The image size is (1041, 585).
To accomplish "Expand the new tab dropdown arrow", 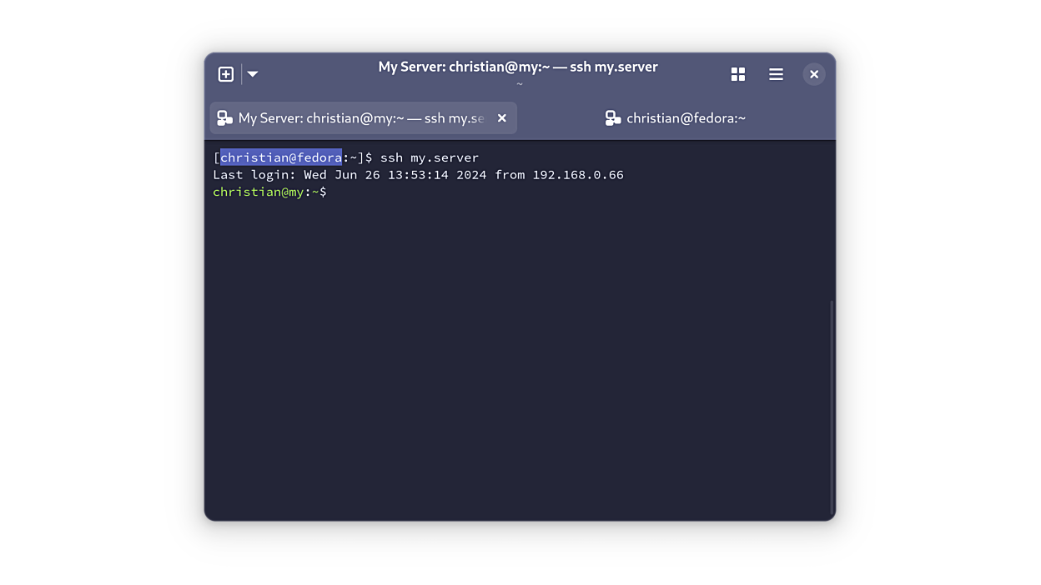I will [253, 74].
